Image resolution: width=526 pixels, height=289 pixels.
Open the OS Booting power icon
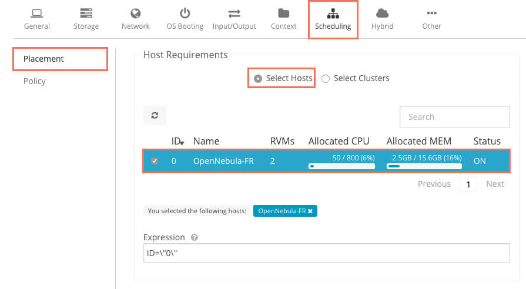185,13
